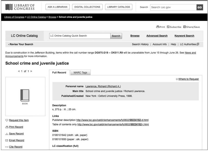Viewport: 208px width, 151px height.
Task: Click the Email Record link
Action: pyautogui.click(x=17, y=140)
